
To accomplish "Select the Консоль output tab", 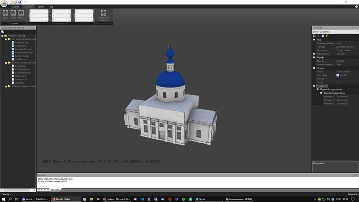I will click(x=55, y=190).
